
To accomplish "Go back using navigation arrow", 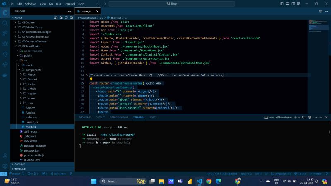I will pos(98,4).
